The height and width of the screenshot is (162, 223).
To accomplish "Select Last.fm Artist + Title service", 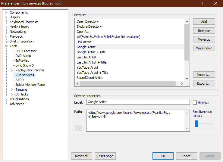I will point(92,62).
